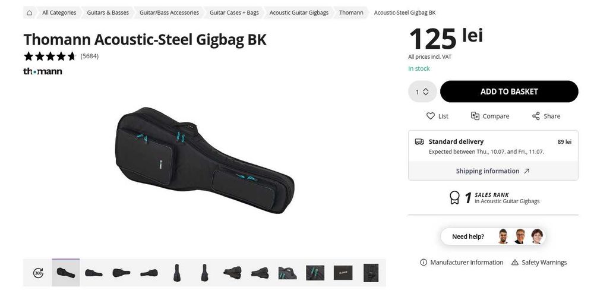Click the Compare icon

(x=475, y=116)
